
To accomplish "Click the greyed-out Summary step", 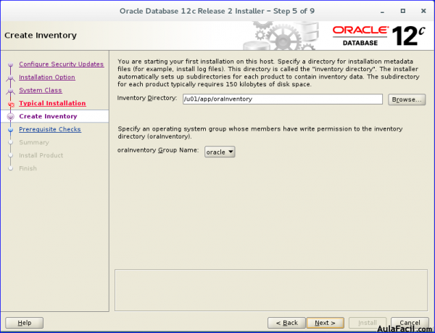I will [x=34, y=142].
